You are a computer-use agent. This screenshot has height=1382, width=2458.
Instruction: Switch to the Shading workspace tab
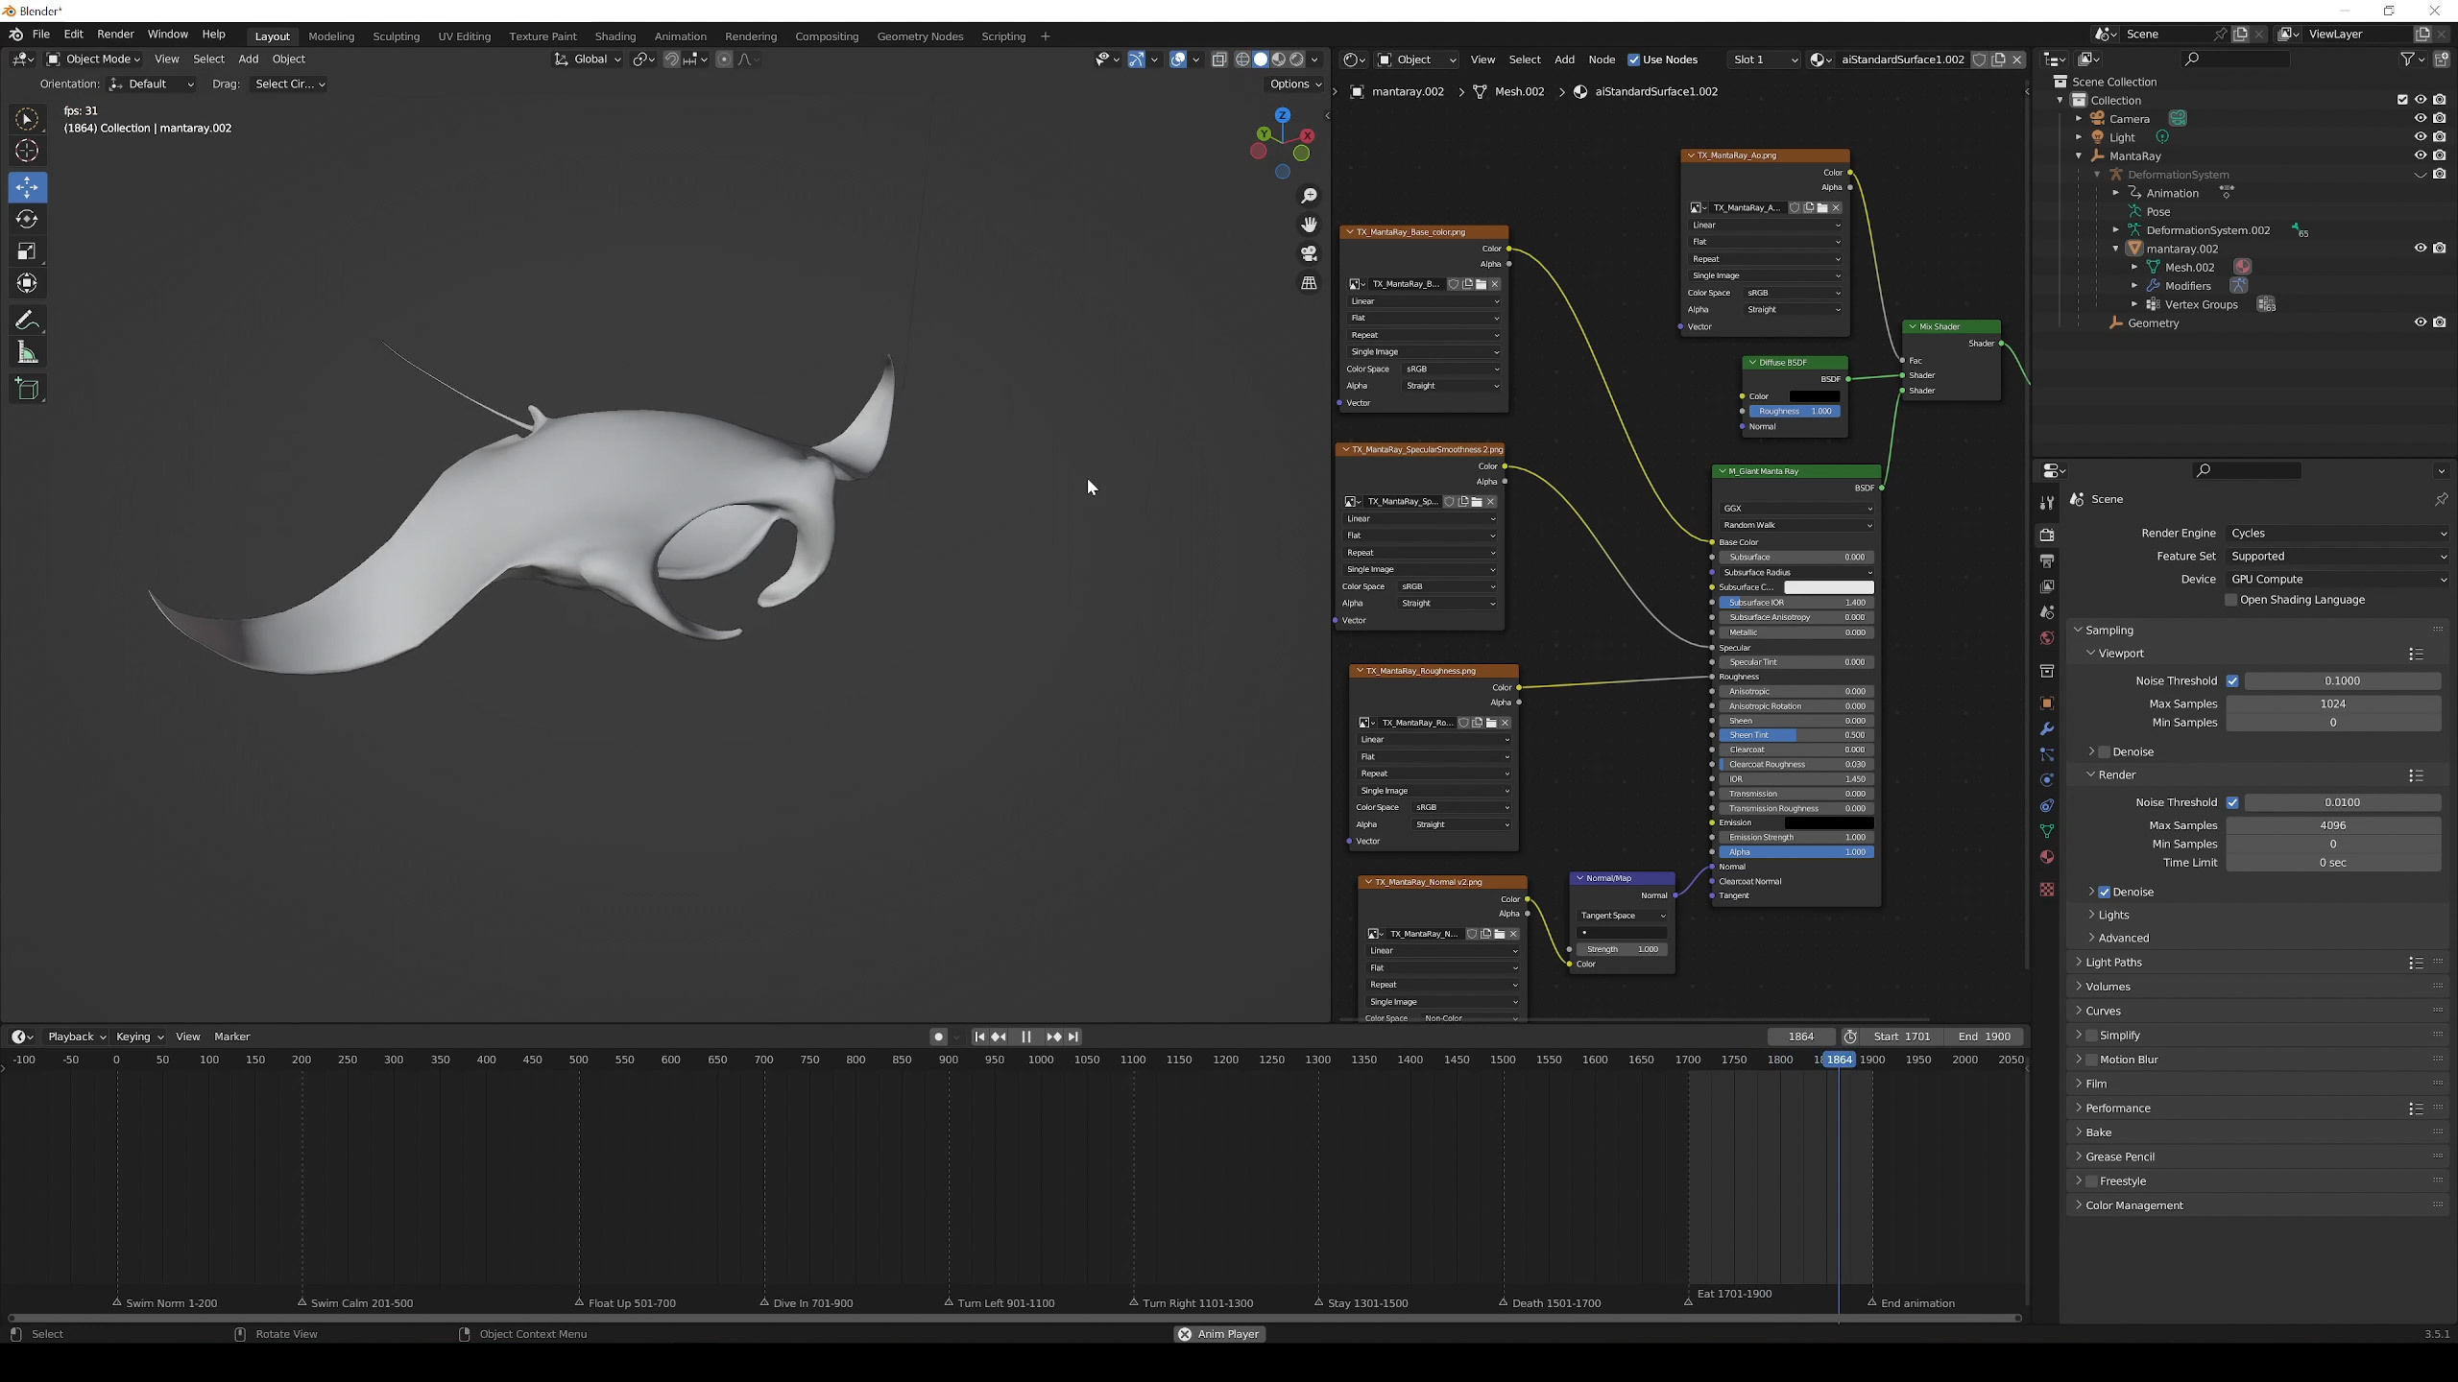click(x=614, y=36)
